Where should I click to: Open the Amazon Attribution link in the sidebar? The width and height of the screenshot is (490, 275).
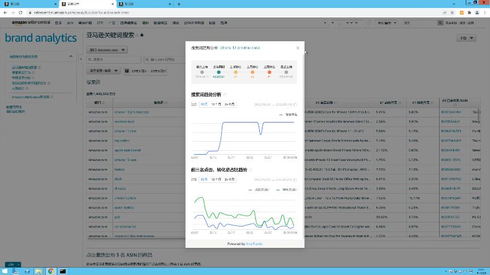pos(31,97)
